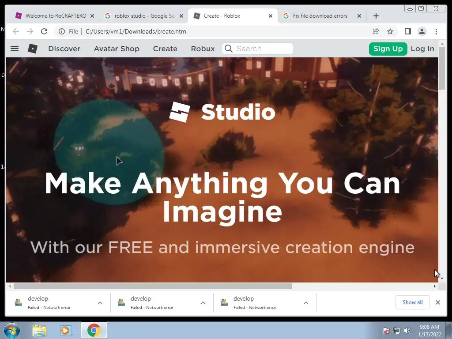Click the site info icon by File
452x339 pixels.
click(62, 31)
